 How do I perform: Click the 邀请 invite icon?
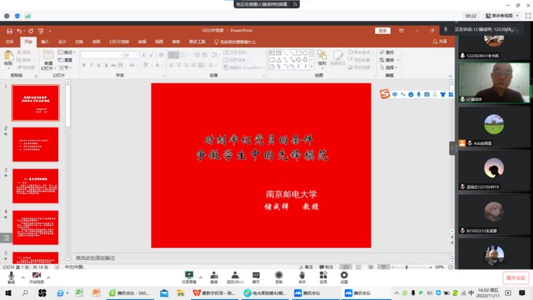[214, 276]
